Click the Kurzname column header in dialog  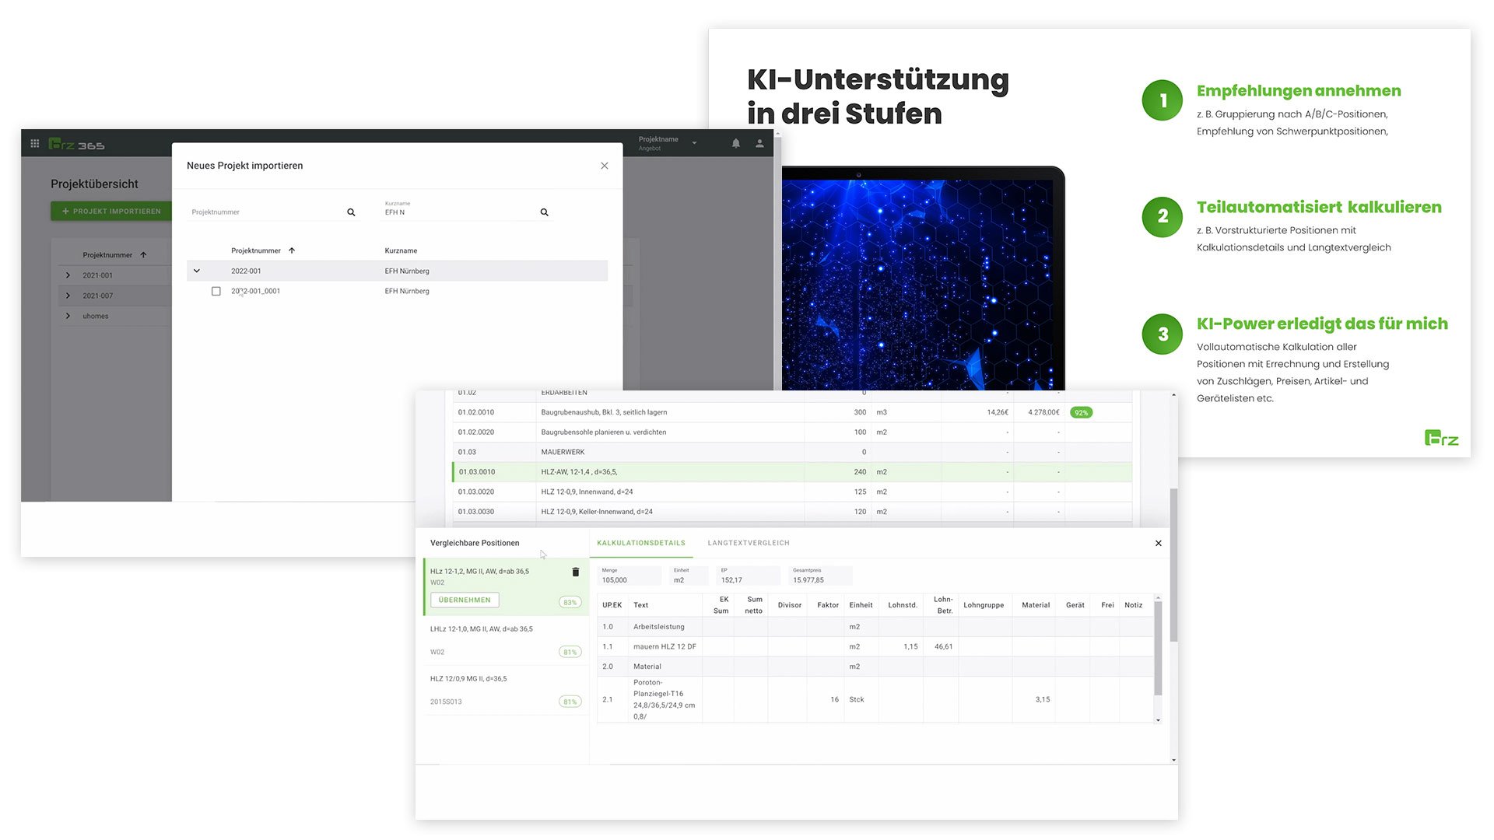[x=401, y=250]
